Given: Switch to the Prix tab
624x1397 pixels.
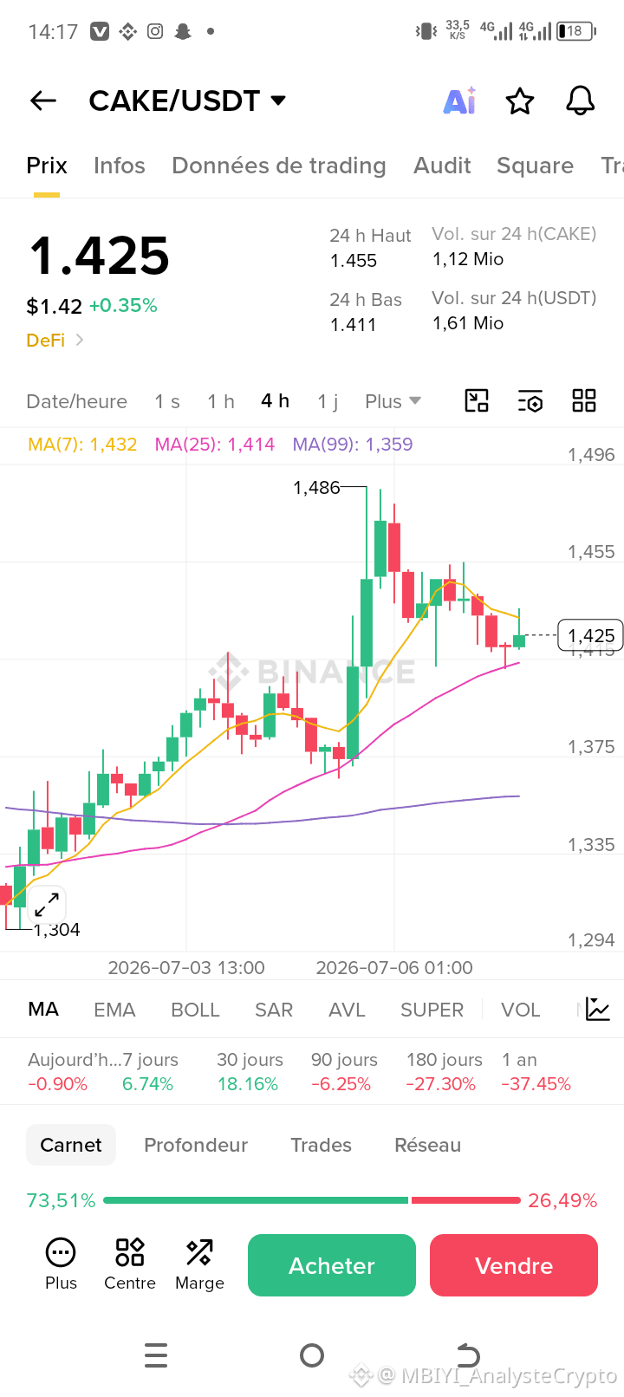Looking at the screenshot, I should (x=47, y=166).
